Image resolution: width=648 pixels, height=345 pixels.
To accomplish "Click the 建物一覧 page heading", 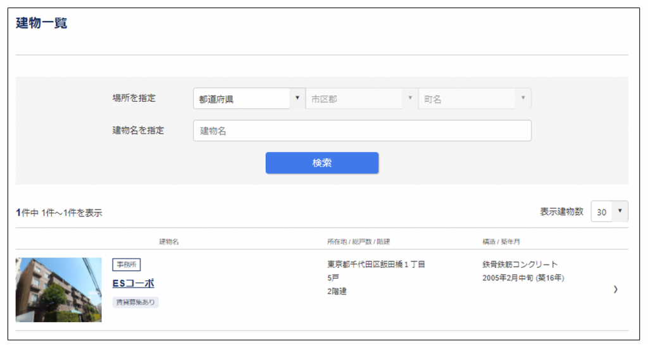I will [x=42, y=23].
